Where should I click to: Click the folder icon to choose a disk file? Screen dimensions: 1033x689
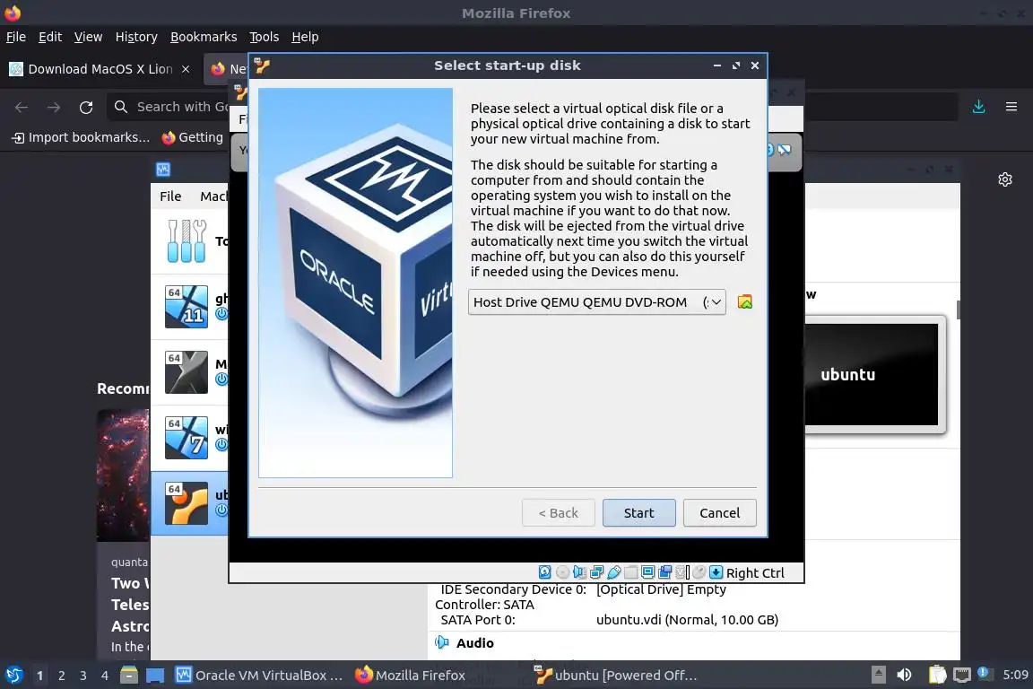pos(745,302)
